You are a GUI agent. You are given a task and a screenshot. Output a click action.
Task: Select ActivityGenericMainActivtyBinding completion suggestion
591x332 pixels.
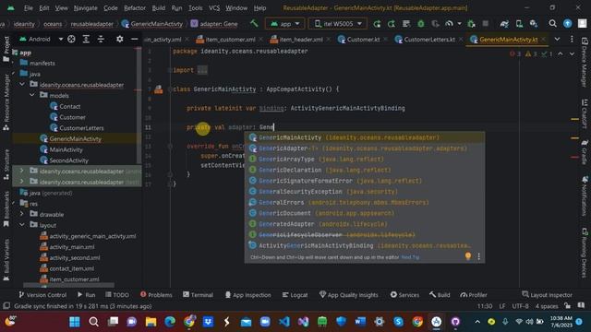(365, 245)
